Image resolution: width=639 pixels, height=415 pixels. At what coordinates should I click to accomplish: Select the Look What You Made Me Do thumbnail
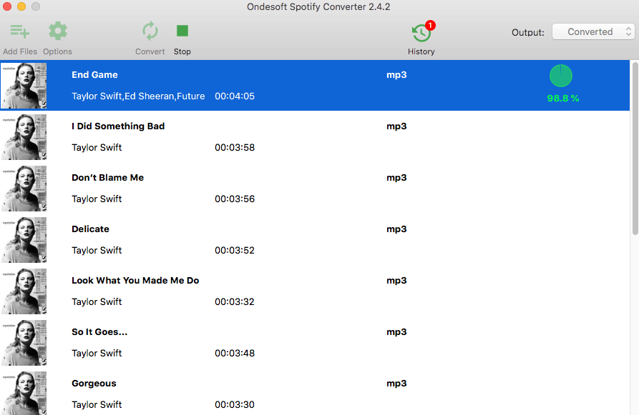point(24,291)
